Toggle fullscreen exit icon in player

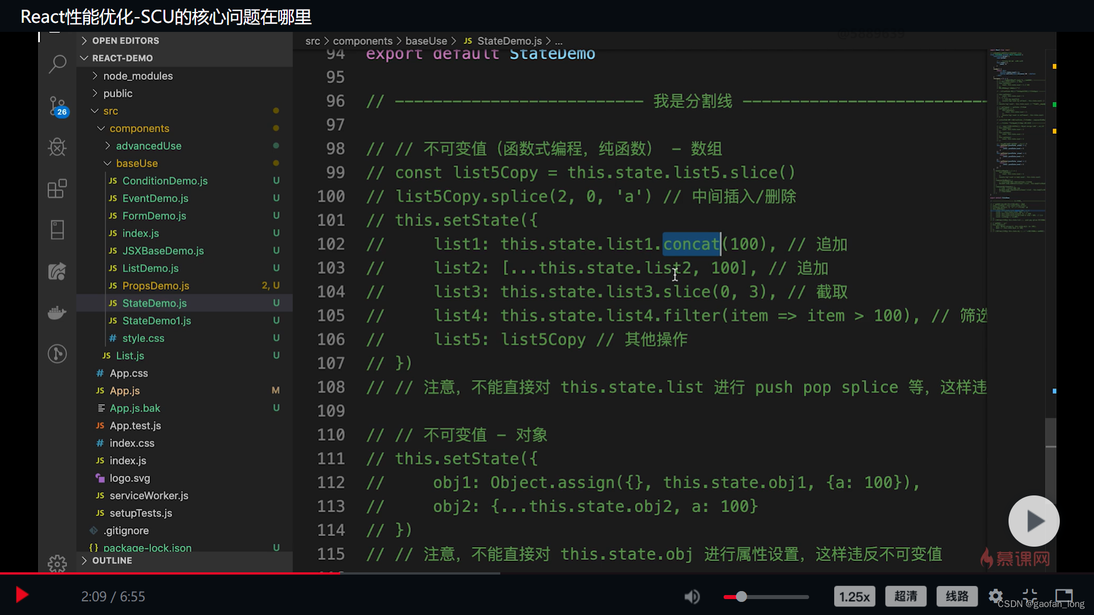(1030, 594)
